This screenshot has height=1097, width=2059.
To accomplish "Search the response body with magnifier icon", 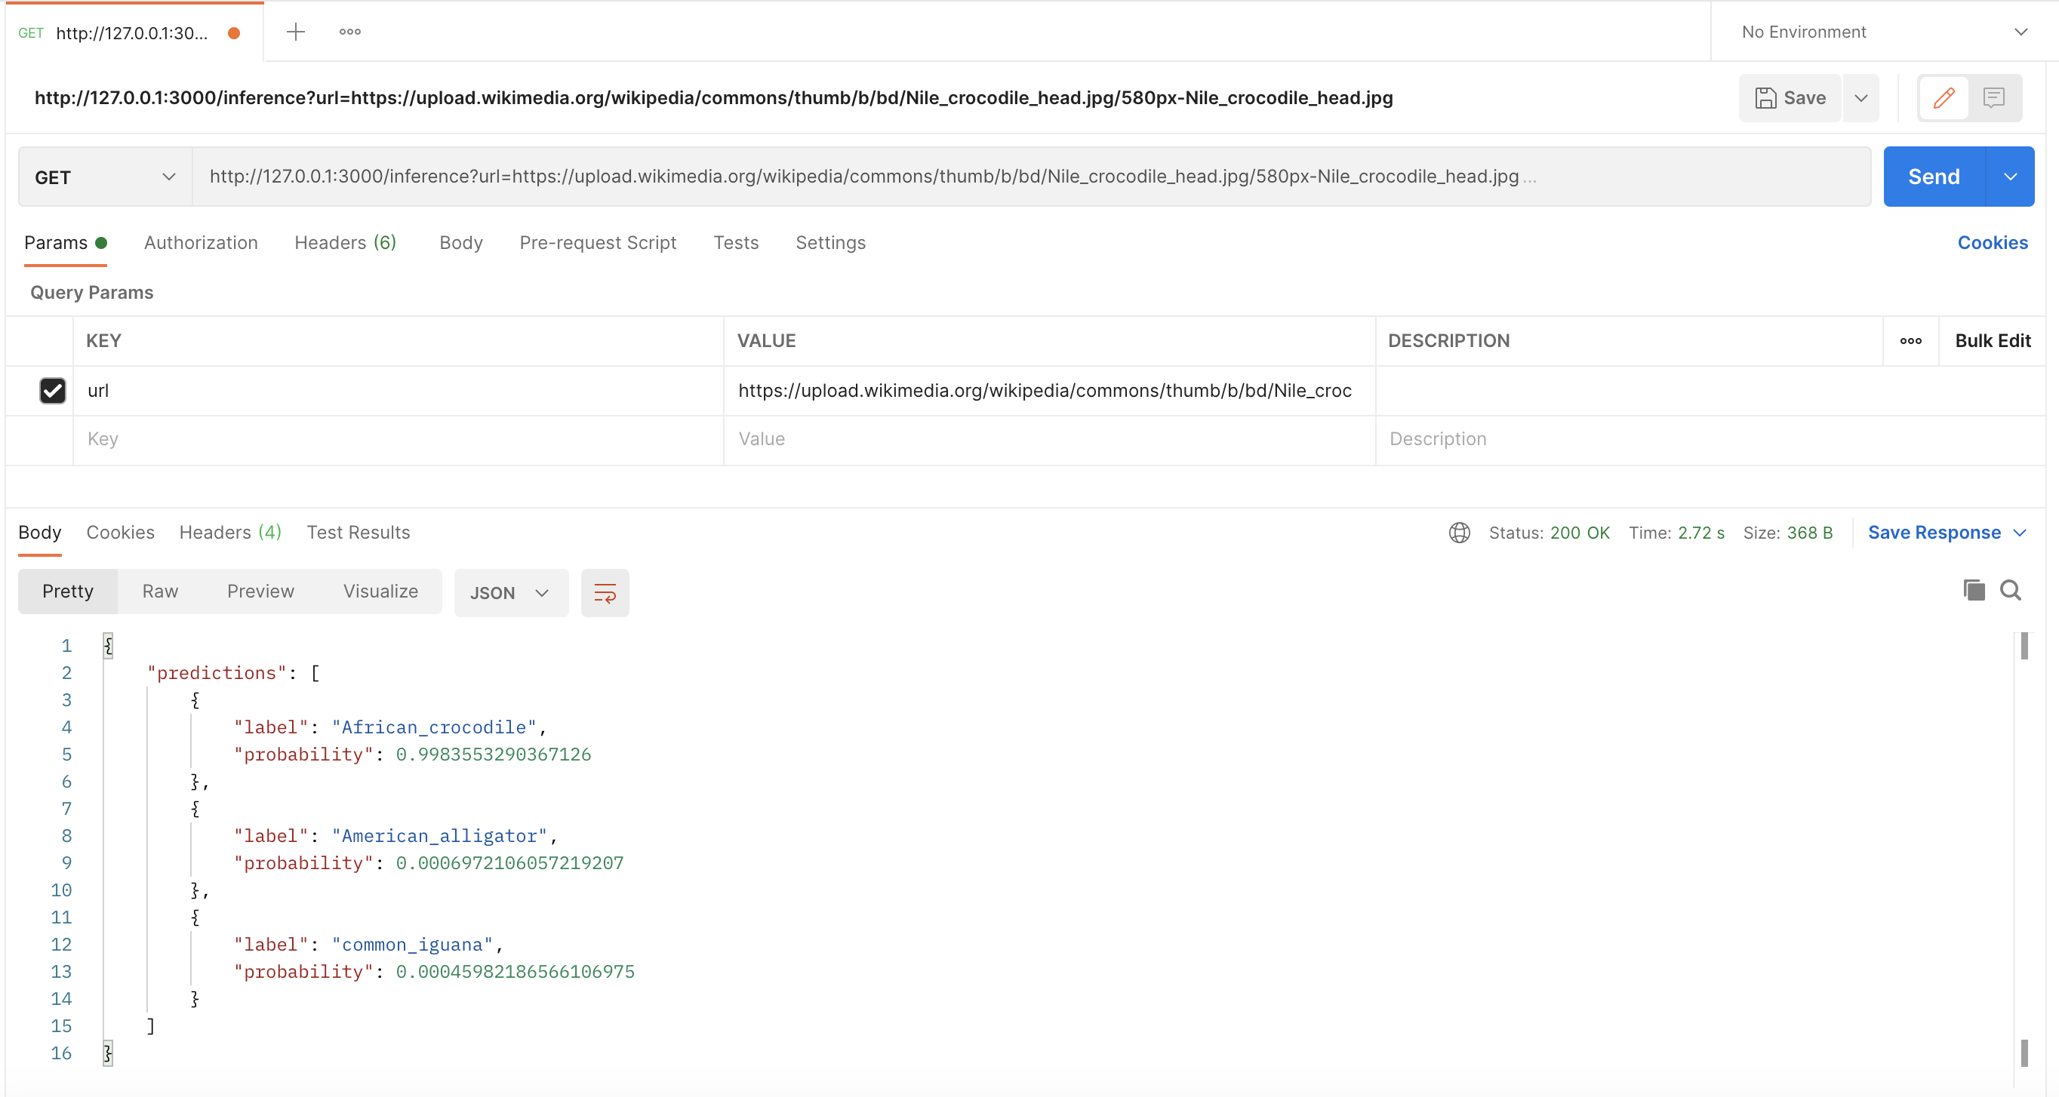I will 2011,591.
